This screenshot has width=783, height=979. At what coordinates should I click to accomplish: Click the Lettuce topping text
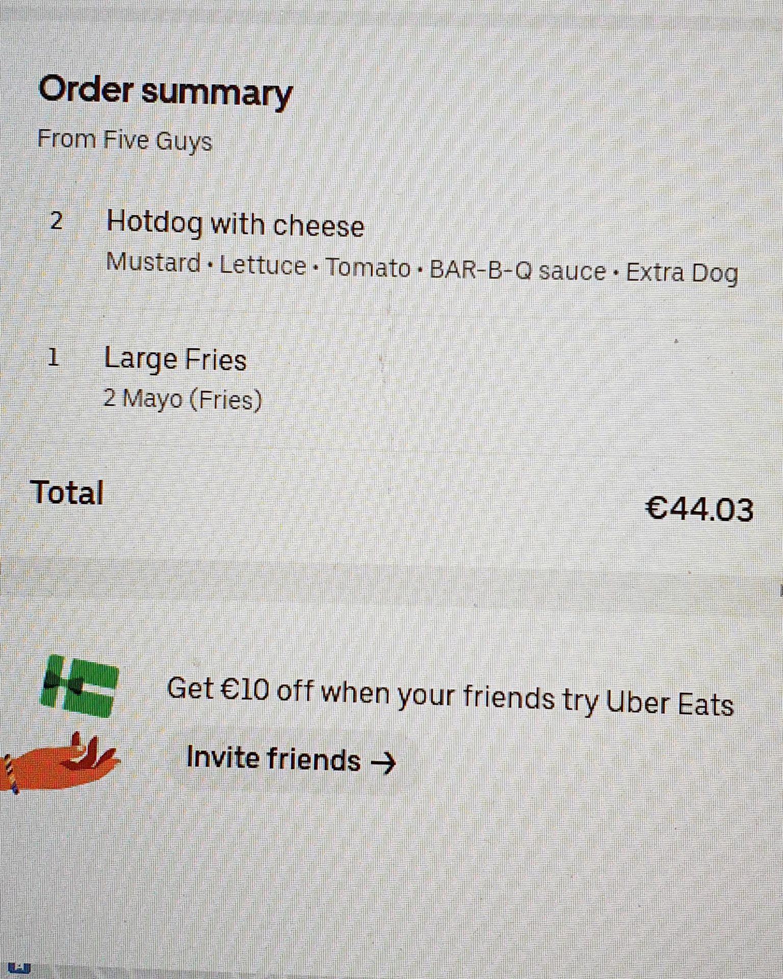pyautogui.click(x=263, y=266)
